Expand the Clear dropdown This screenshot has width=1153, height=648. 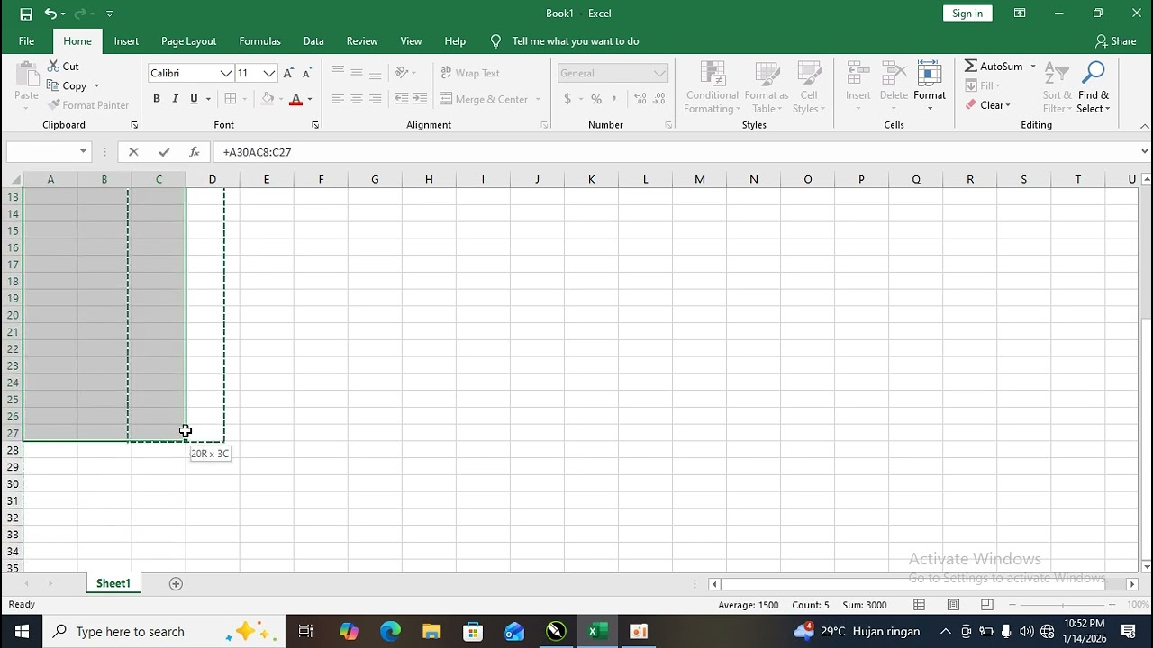[x=1008, y=105]
